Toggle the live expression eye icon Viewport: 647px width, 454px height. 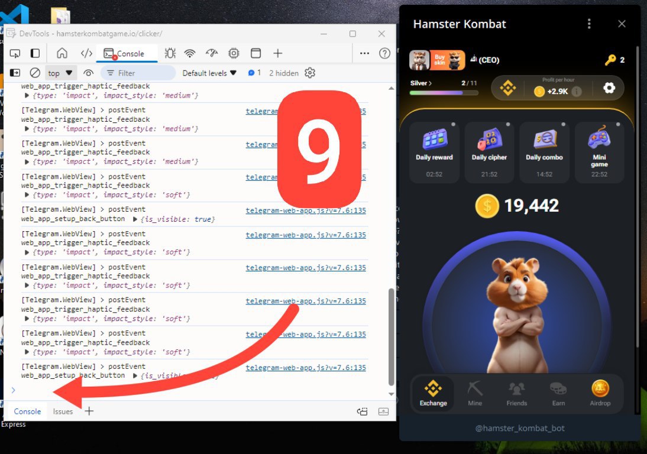click(x=88, y=73)
